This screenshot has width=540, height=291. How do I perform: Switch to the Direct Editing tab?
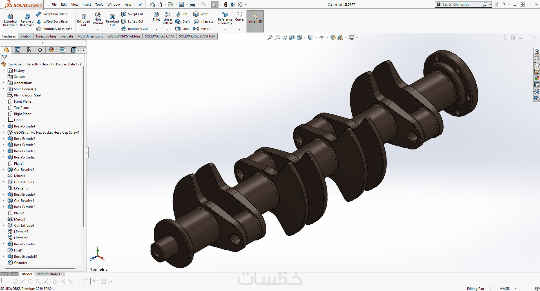[x=46, y=36]
